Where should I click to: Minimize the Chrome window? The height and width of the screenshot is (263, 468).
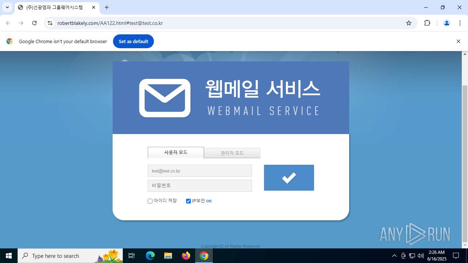pyautogui.click(x=426, y=7)
